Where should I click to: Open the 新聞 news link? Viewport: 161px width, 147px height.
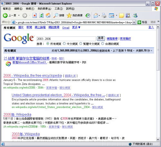[x=29, y=27]
